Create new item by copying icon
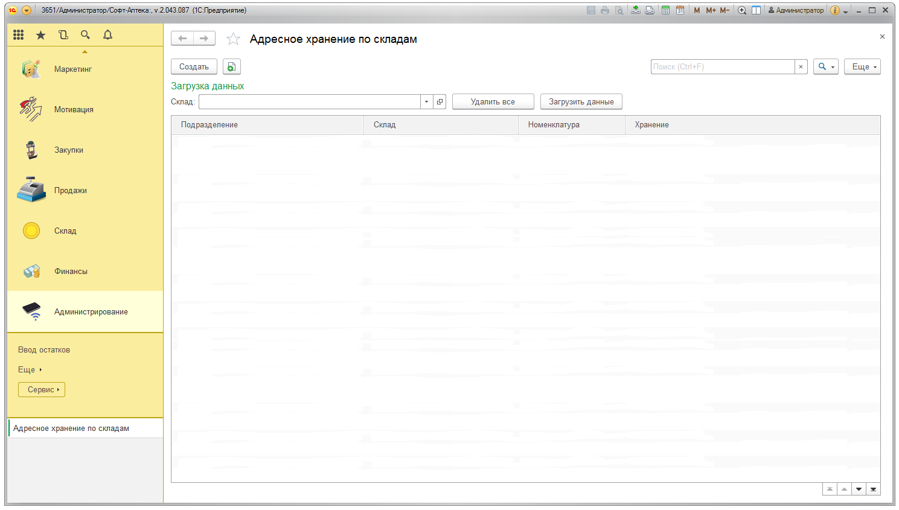899x510 pixels. [231, 67]
